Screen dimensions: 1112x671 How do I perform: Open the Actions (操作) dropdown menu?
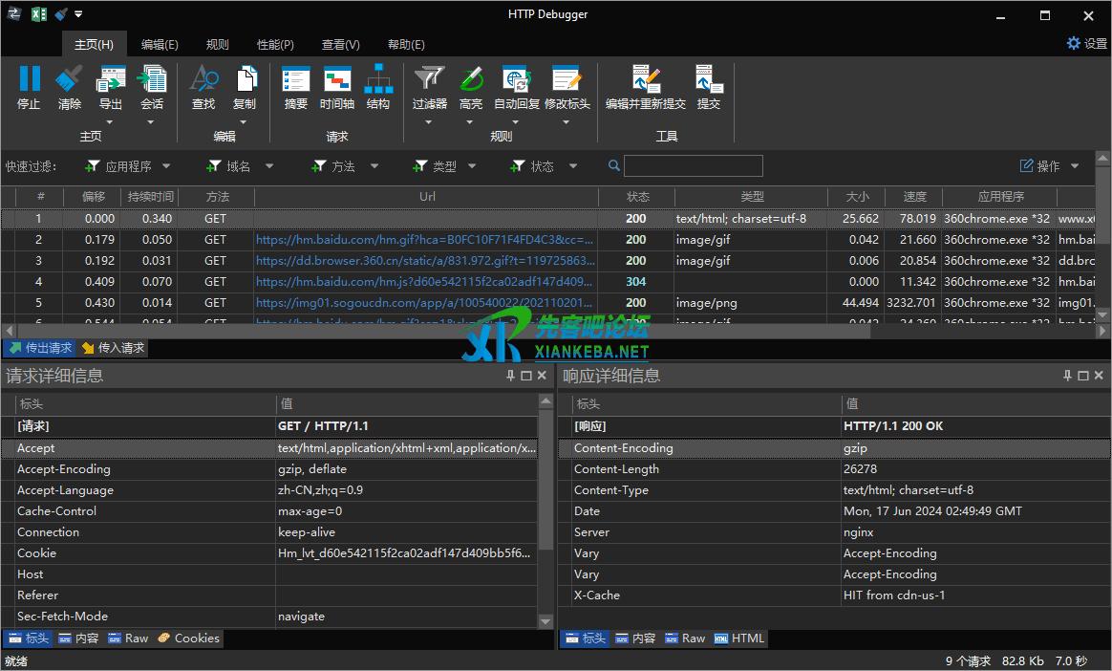tap(1049, 166)
